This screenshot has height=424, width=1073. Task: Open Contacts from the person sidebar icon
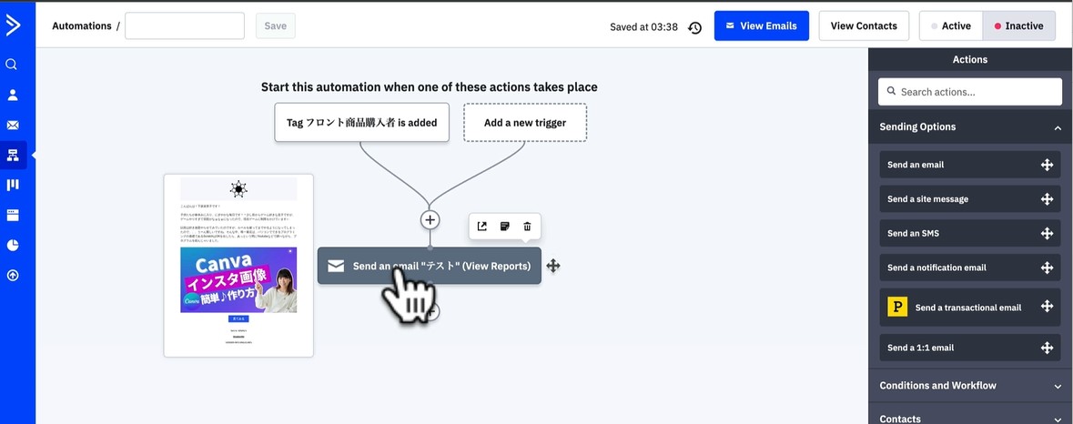[x=13, y=95]
